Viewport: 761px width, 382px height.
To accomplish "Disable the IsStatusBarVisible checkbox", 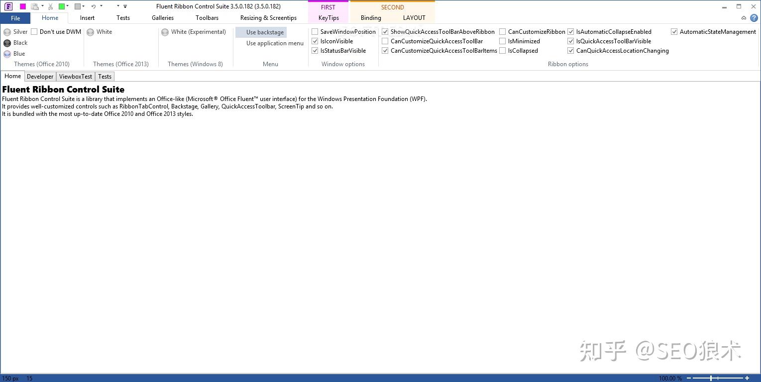I will tap(315, 50).
